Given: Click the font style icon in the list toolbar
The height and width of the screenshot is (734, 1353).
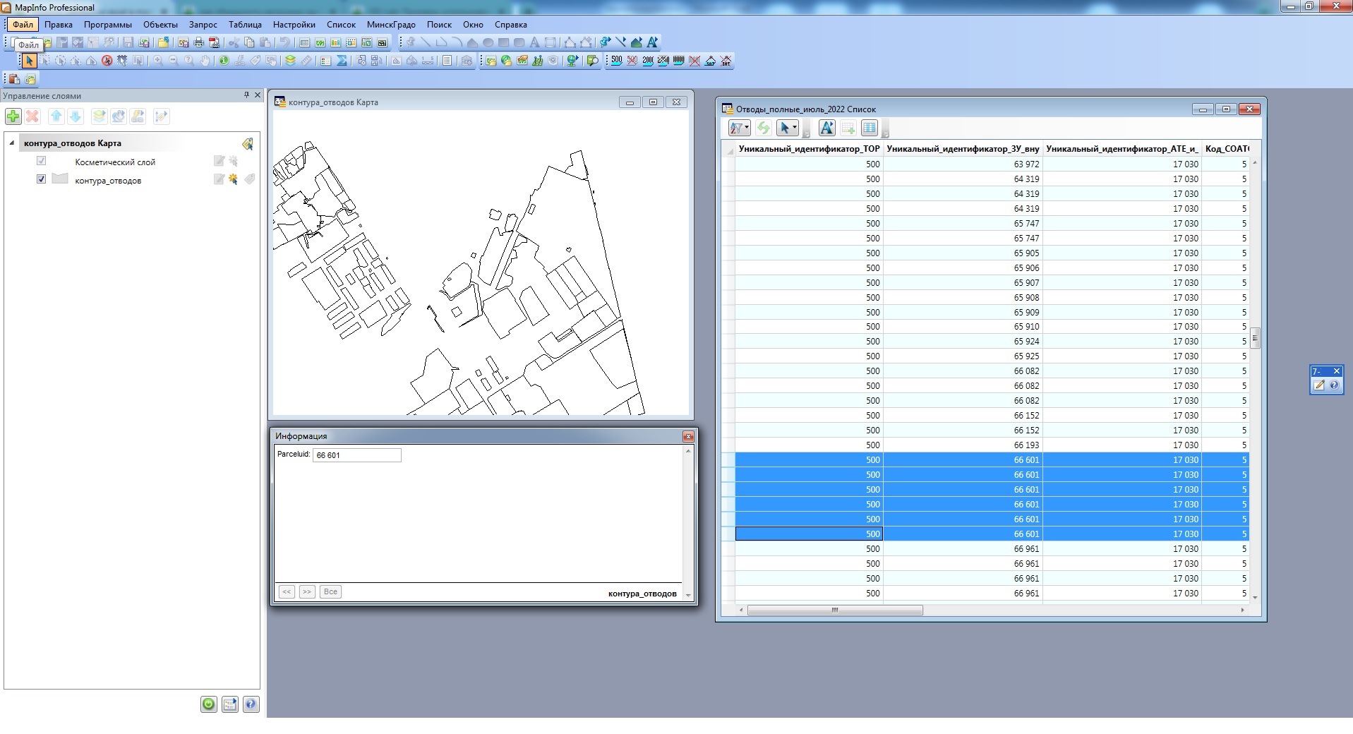Looking at the screenshot, I should pyautogui.click(x=826, y=128).
